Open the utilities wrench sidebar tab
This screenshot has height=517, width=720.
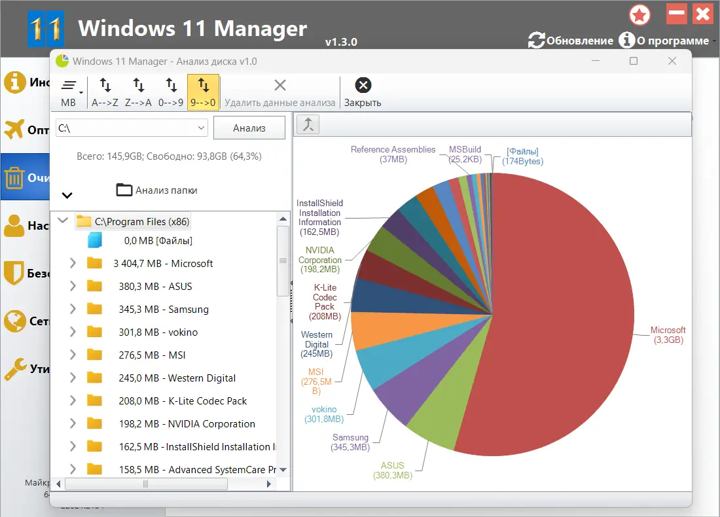(15, 369)
